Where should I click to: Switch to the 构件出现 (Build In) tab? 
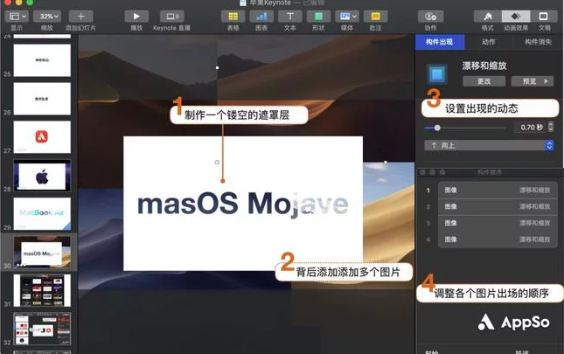pos(440,42)
